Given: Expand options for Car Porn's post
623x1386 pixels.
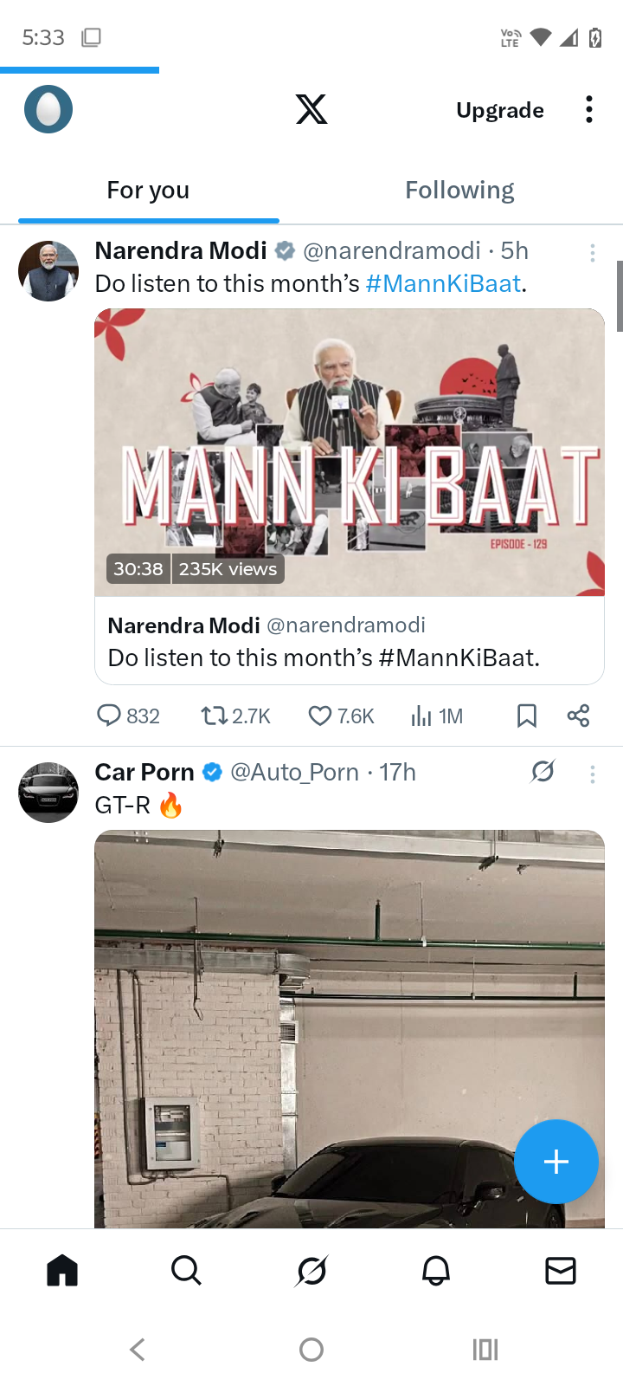Looking at the screenshot, I should (x=593, y=774).
